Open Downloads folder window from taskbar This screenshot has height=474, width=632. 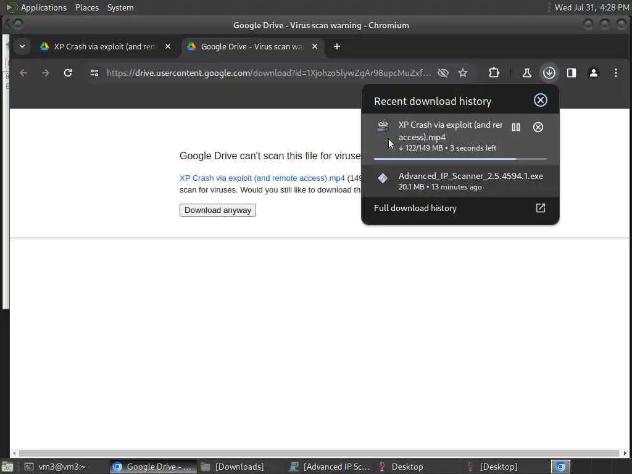tap(233, 467)
